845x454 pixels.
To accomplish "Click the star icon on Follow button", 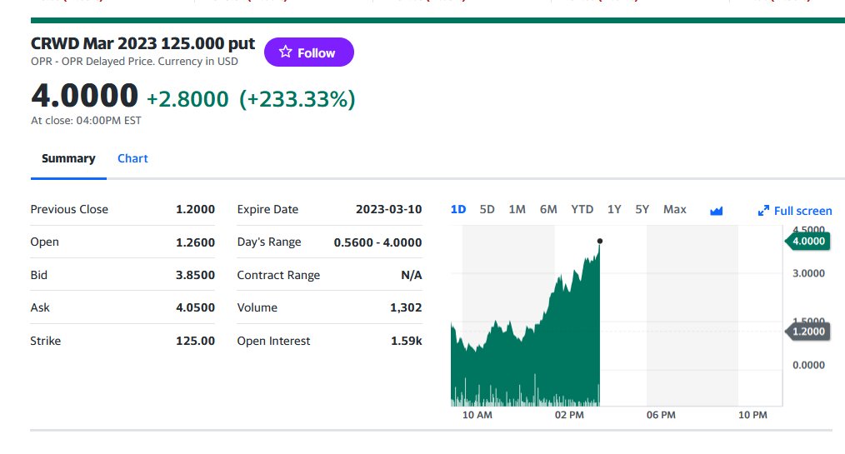I will 285,52.
